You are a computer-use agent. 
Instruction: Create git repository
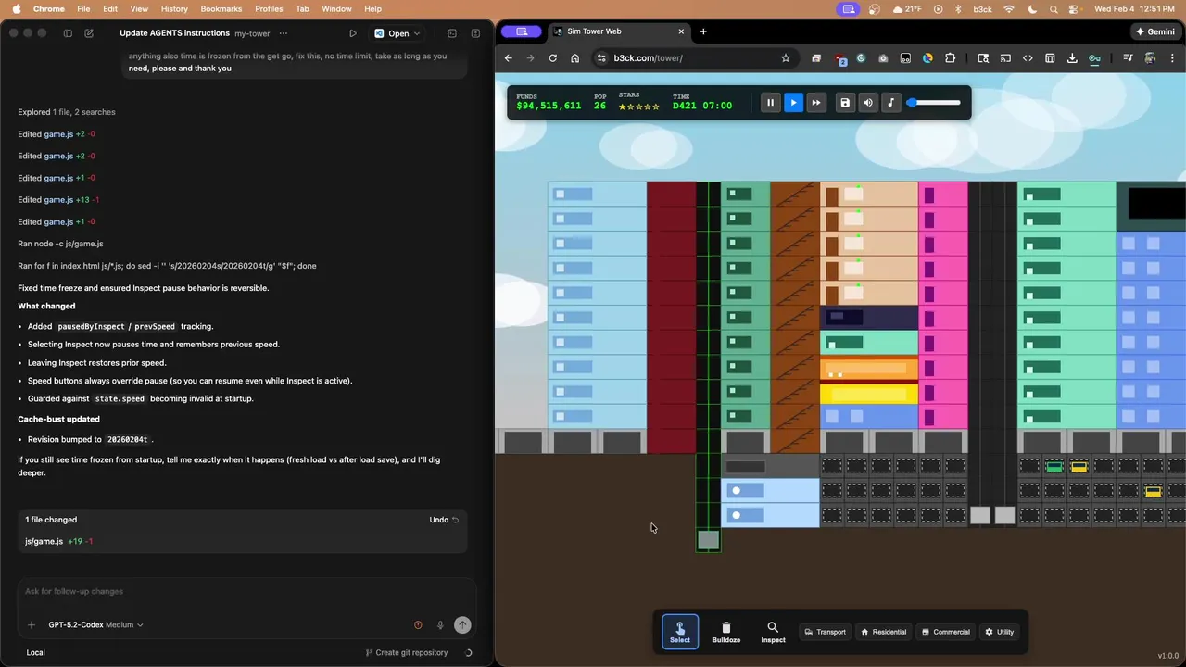pyautogui.click(x=407, y=652)
